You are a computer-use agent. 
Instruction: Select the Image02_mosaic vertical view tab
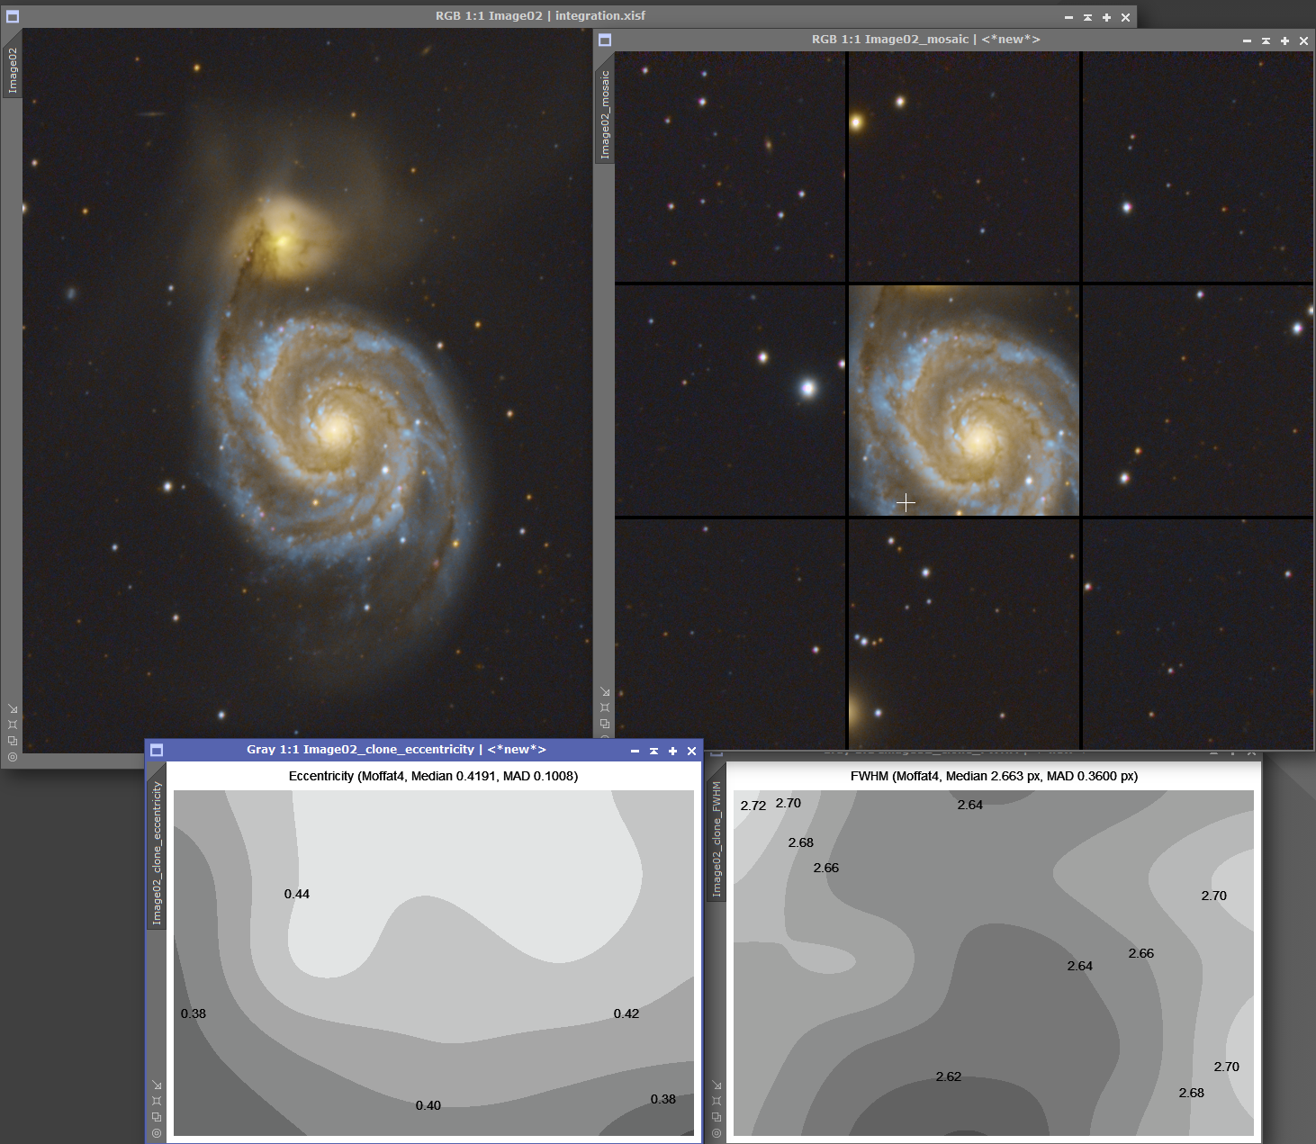(x=605, y=114)
